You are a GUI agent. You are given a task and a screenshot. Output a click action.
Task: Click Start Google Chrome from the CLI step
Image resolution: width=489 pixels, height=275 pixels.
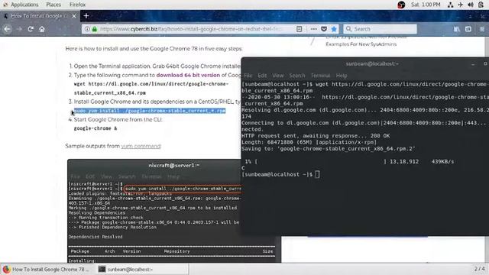coord(118,119)
